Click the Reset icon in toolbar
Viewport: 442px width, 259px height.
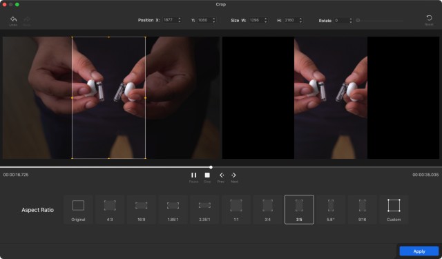429,18
